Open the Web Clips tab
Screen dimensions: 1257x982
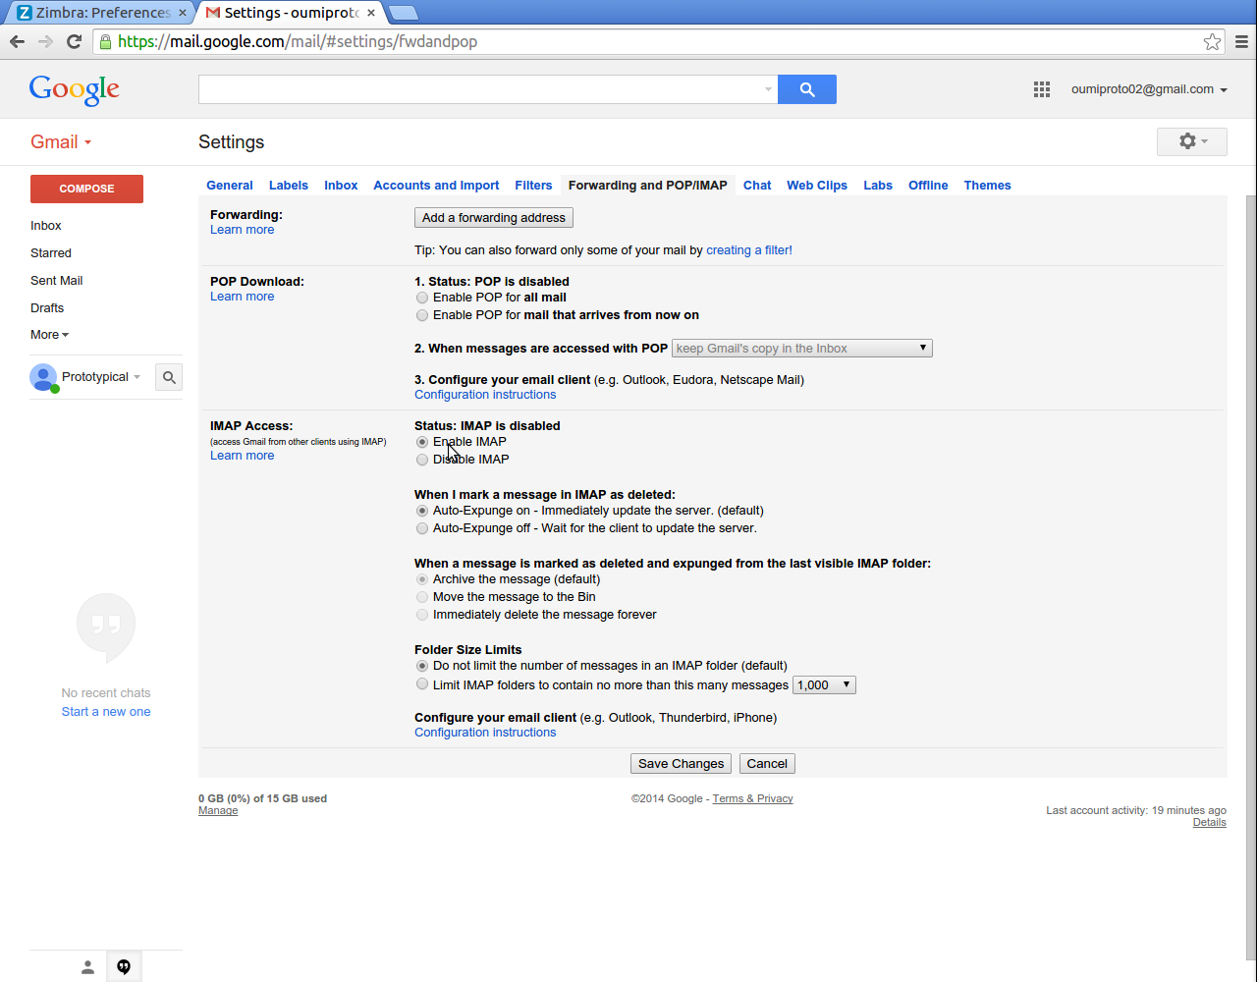tap(817, 186)
